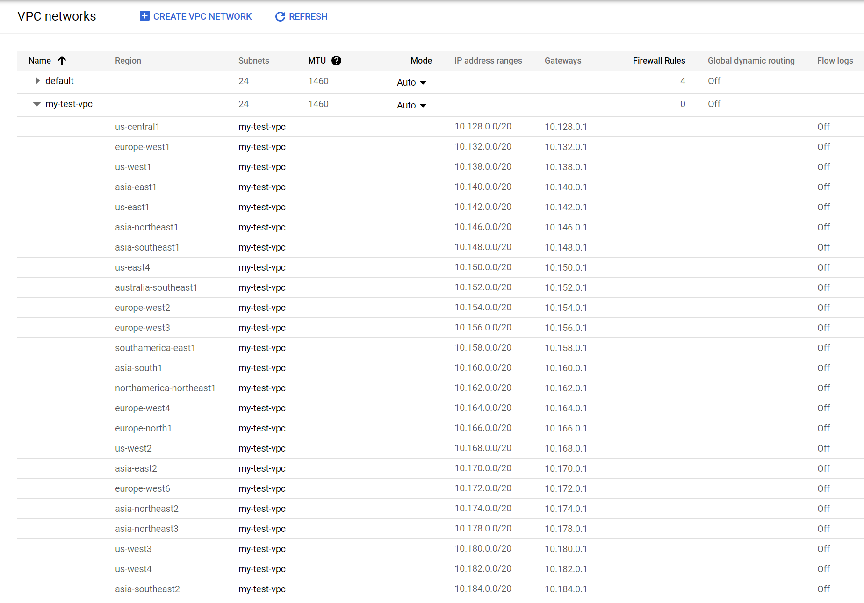The height and width of the screenshot is (603, 864).
Task: Click the collapse triangle beside my-test-vpc
Action: point(36,104)
